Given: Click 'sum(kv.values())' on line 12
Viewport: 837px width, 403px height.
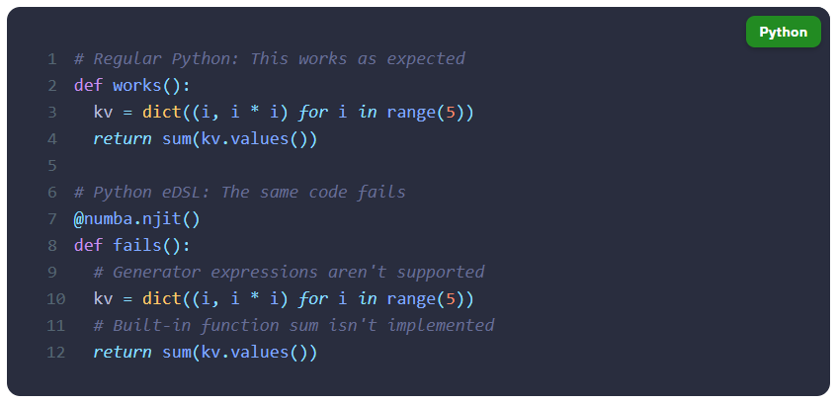Looking at the screenshot, I should click(x=240, y=353).
